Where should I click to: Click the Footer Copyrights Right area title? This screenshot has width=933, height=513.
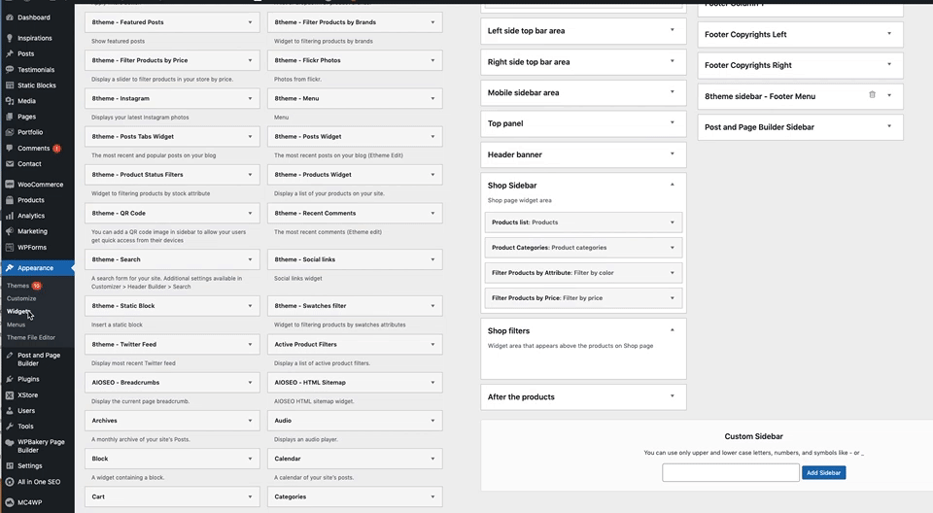[748, 65]
